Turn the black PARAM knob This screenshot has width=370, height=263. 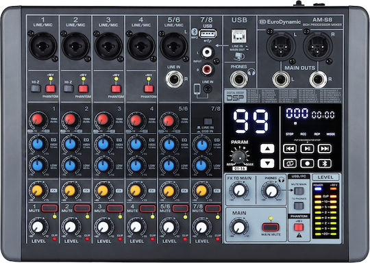point(239,156)
